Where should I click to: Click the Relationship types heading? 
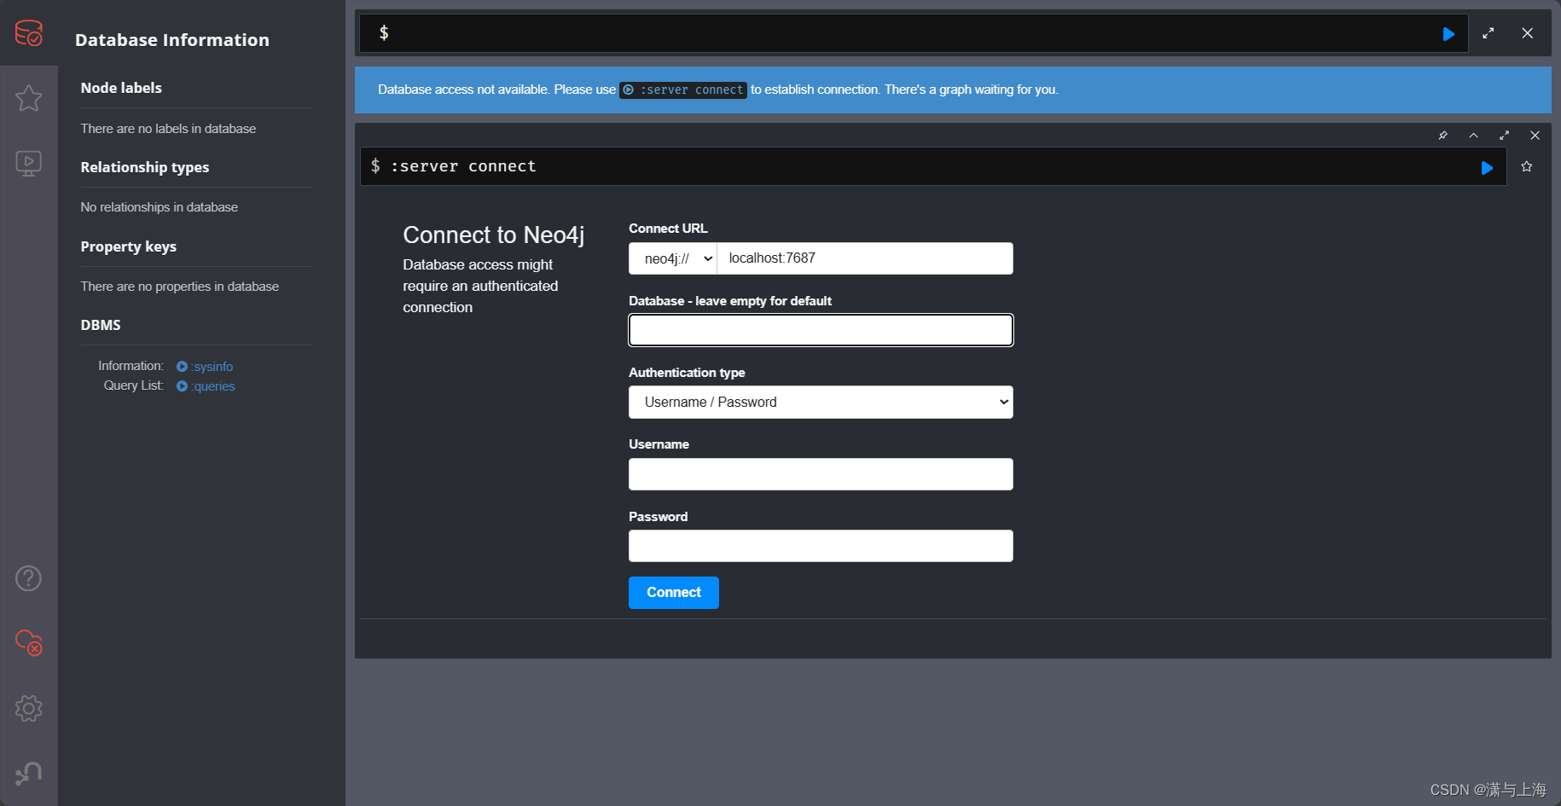(x=145, y=167)
